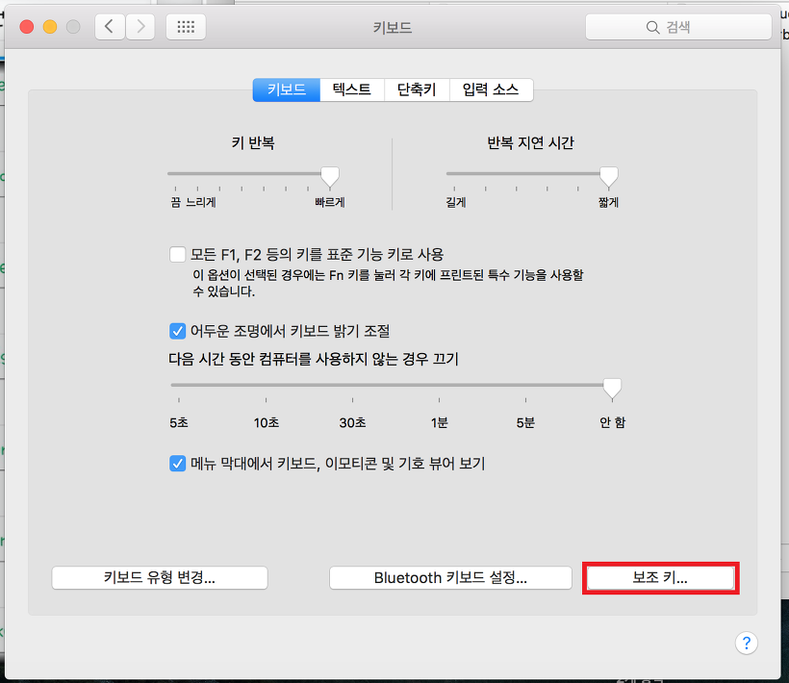Click the 보조 키... button

tap(660, 577)
